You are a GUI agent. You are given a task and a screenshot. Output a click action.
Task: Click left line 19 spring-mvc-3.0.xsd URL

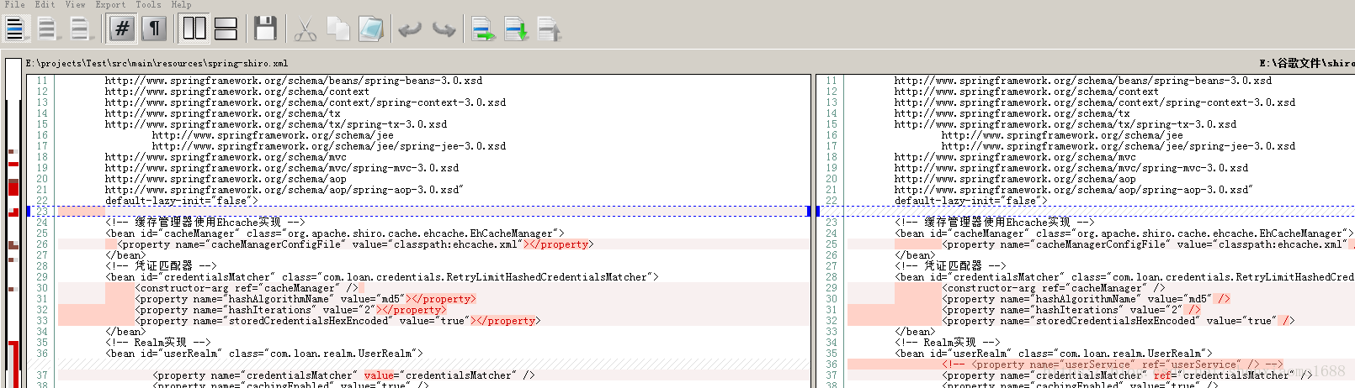[282, 168]
